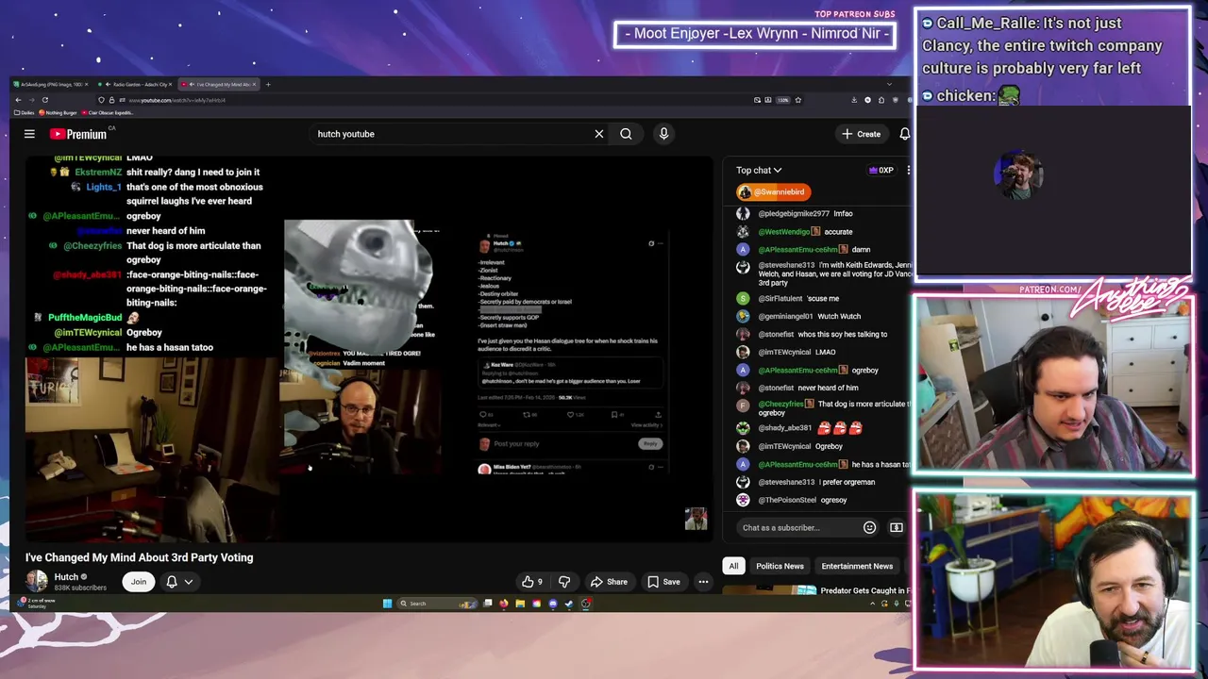Open a new browser tab with plus
Screen dimensions: 1208x679
click(268, 85)
